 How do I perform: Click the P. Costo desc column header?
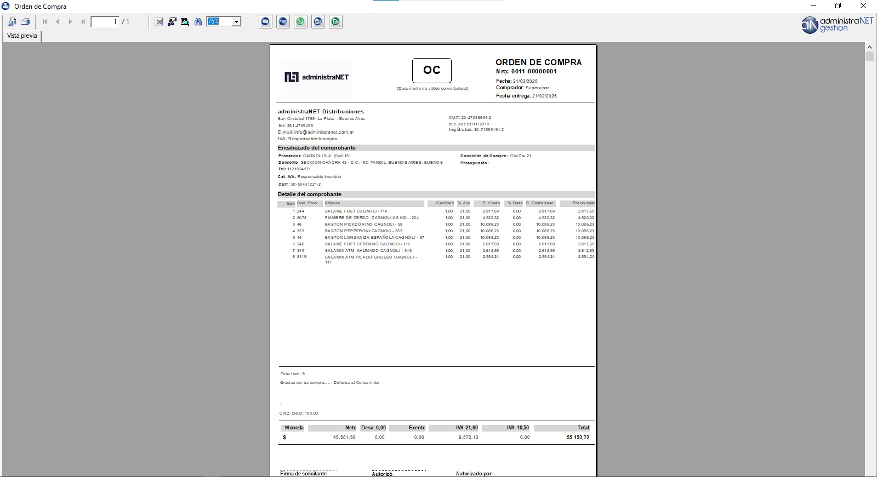(540, 203)
